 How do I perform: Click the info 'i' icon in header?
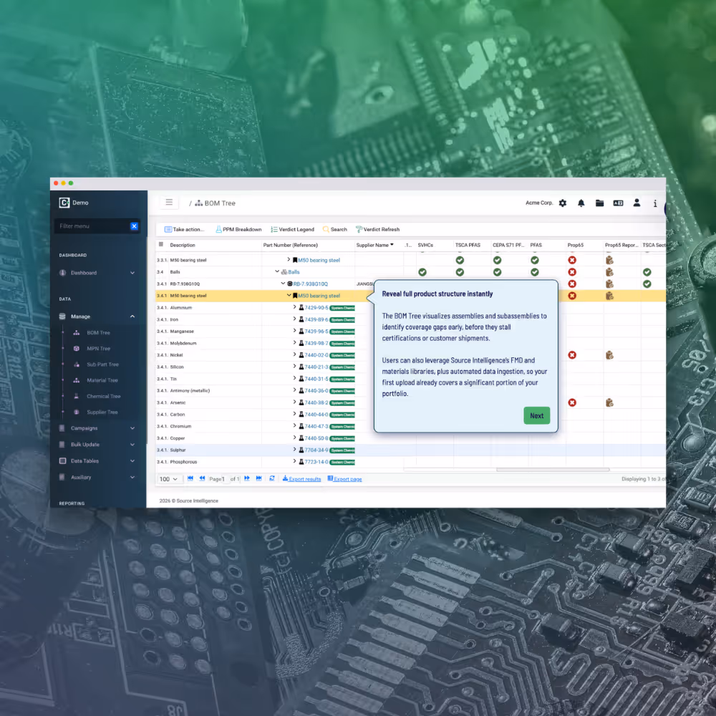tap(655, 203)
